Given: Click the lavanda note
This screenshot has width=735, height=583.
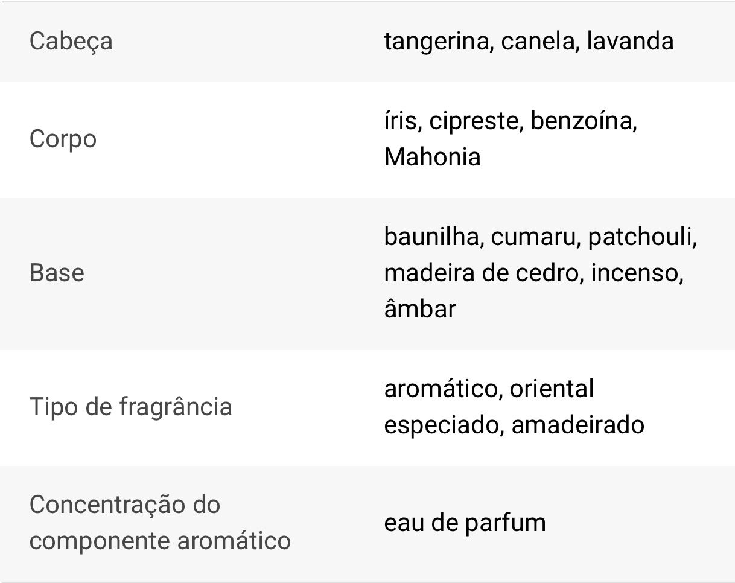Looking at the screenshot, I should tap(630, 41).
